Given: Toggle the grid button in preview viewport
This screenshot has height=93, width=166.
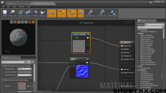Looking at the screenshot, I should pyautogui.click(x=30, y=22).
